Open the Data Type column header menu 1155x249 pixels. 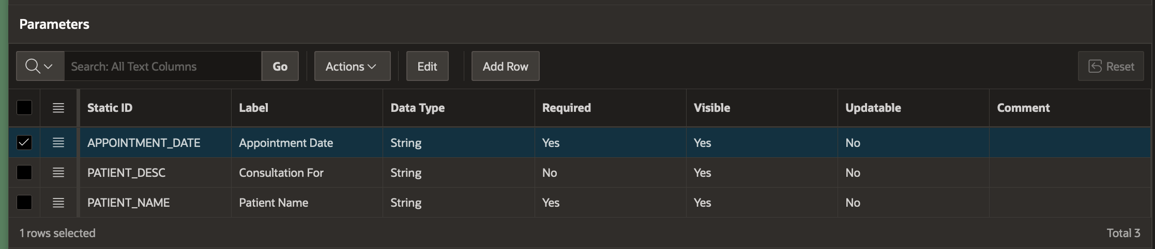(417, 108)
